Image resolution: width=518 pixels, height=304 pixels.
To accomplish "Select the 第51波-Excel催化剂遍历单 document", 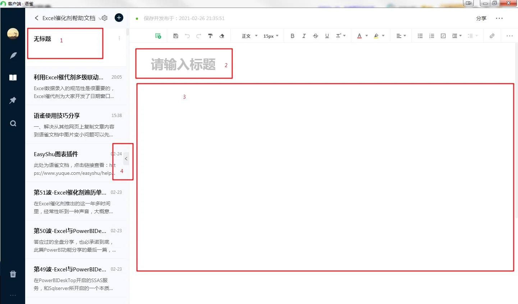I will pyautogui.click(x=76, y=201).
